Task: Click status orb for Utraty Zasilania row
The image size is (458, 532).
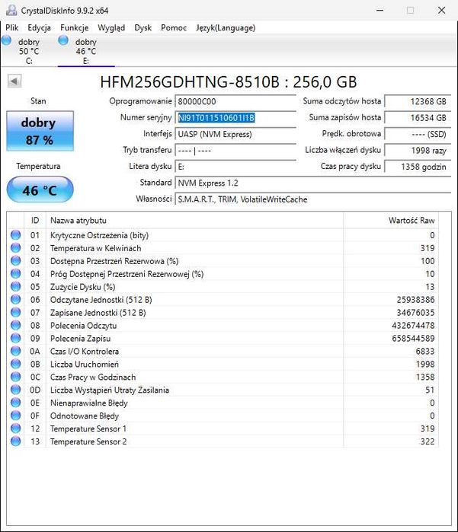Action: point(16,390)
